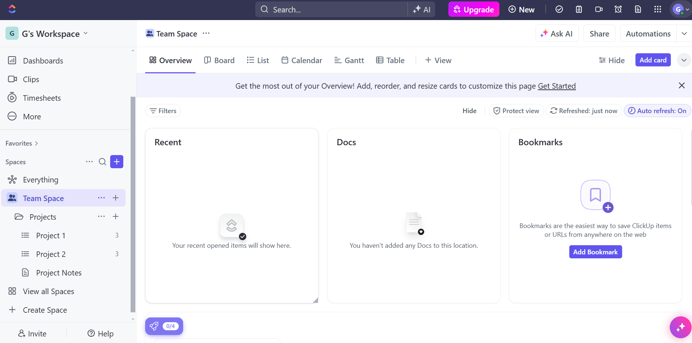This screenshot has height=343, width=692.
Task: Open the Automations button
Action: [648, 34]
